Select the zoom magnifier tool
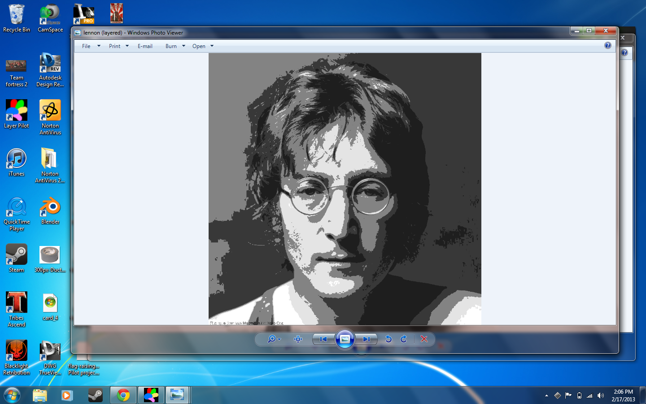Viewport: 646px width, 404px height. 271,339
